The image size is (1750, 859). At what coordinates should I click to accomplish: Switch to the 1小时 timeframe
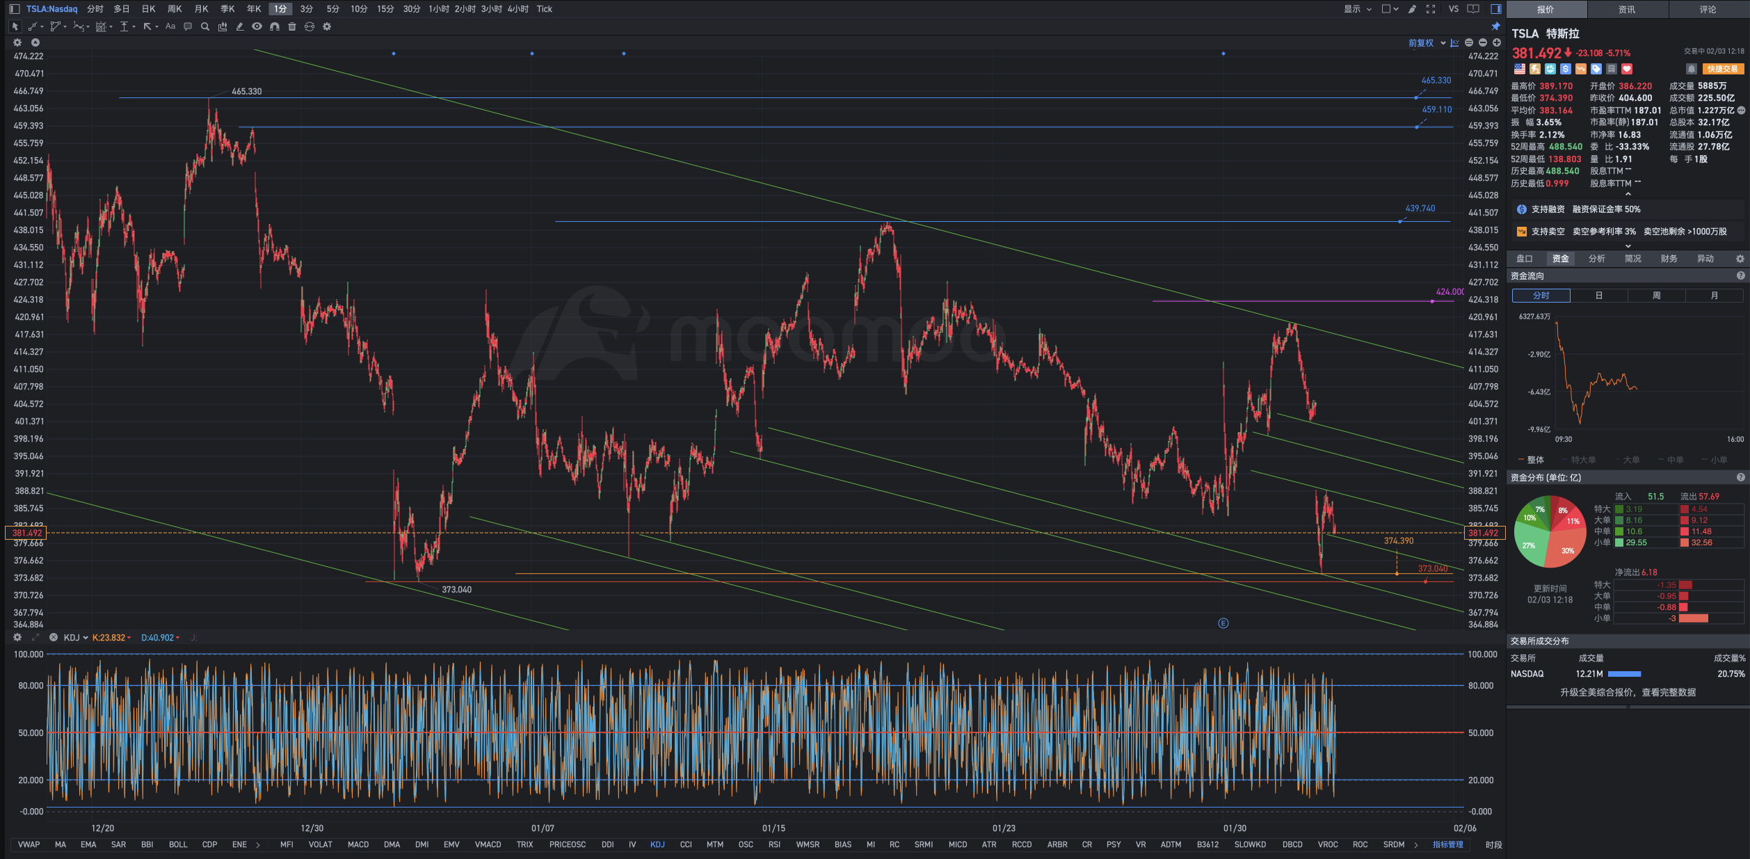pyautogui.click(x=439, y=9)
